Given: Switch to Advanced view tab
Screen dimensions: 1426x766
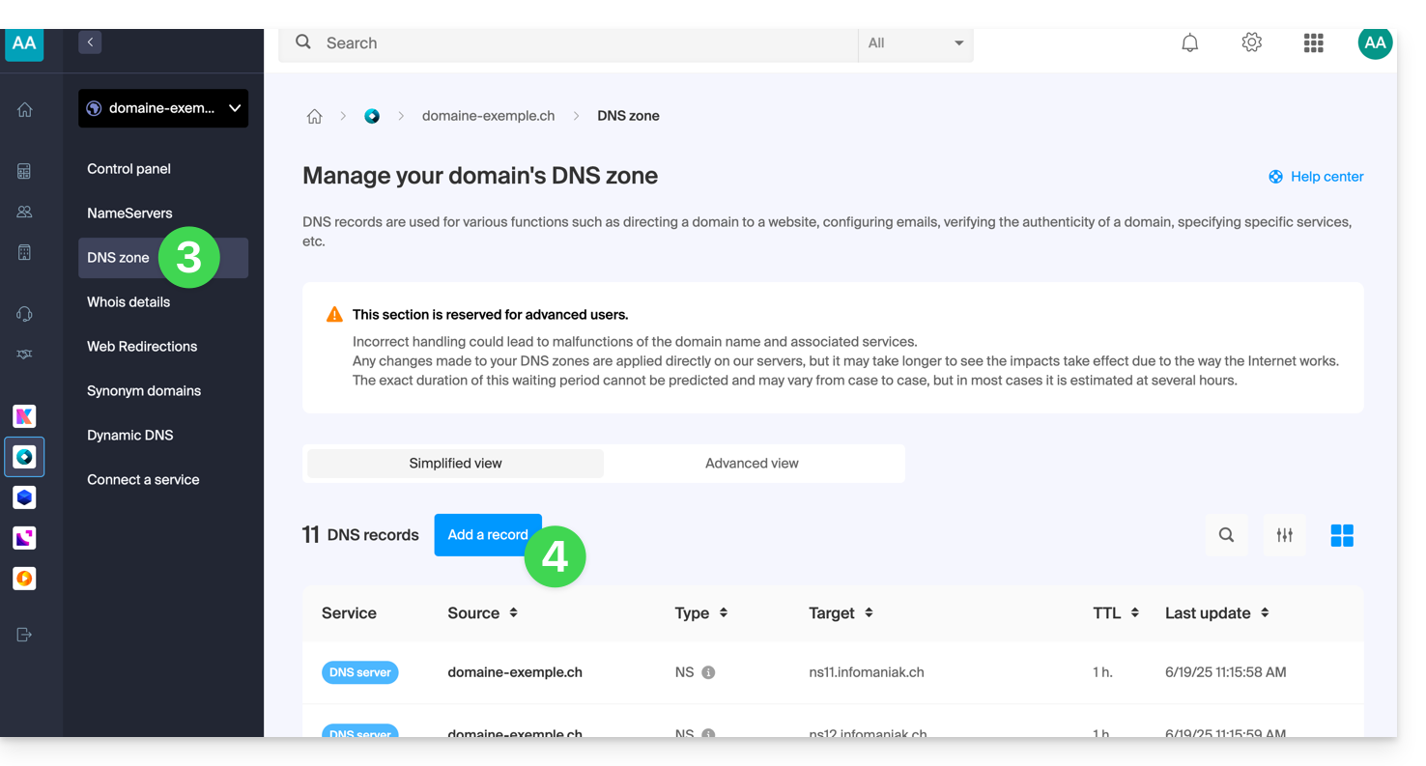Looking at the screenshot, I should [x=752, y=464].
